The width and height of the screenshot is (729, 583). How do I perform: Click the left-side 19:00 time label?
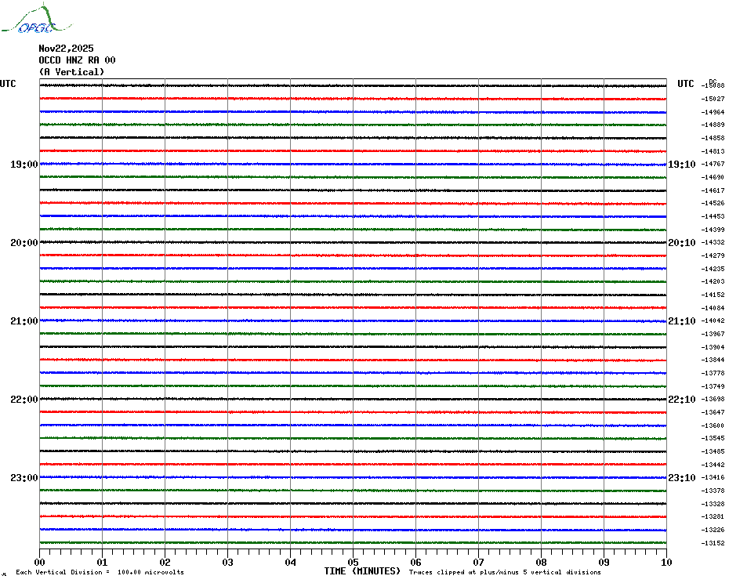[x=24, y=165]
